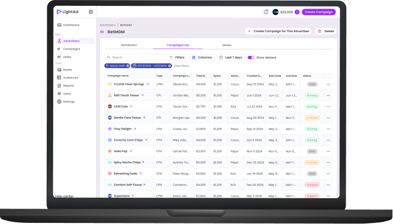This screenshot has width=393, height=224.
Task: Switch to the Media tab
Action: coord(227,45)
